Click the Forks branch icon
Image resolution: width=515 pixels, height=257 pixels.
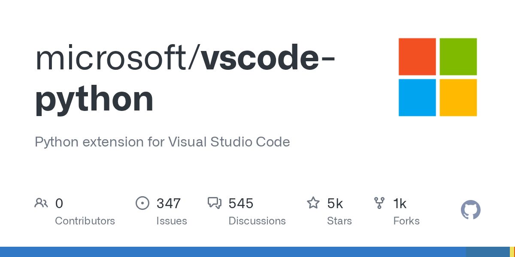[x=379, y=203]
